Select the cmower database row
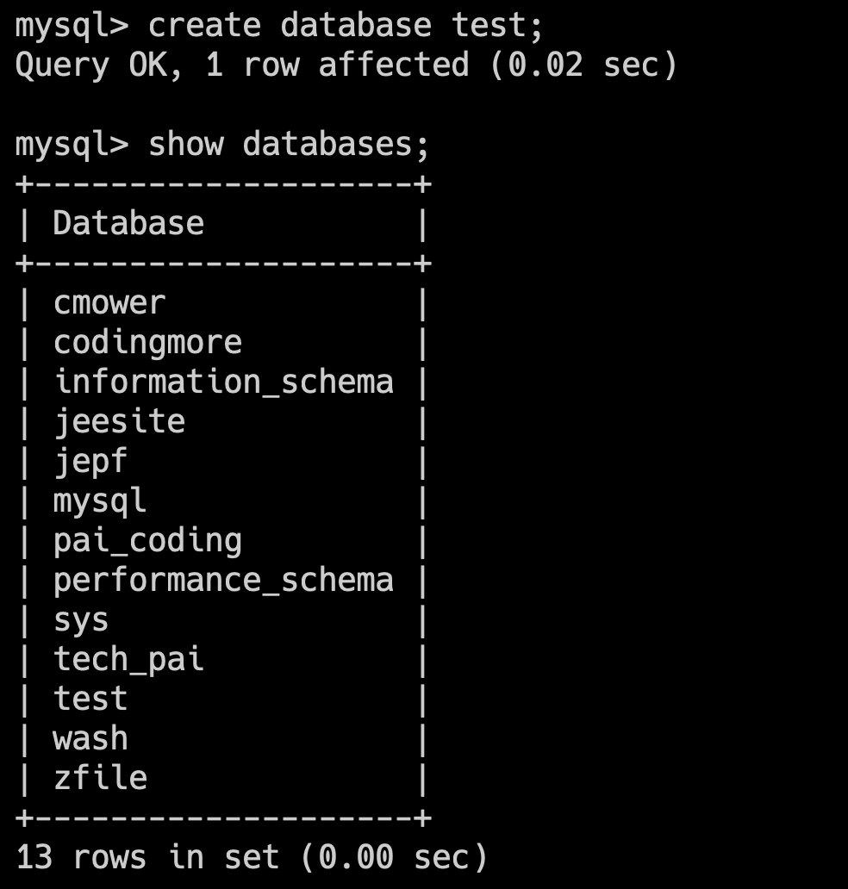 109,302
